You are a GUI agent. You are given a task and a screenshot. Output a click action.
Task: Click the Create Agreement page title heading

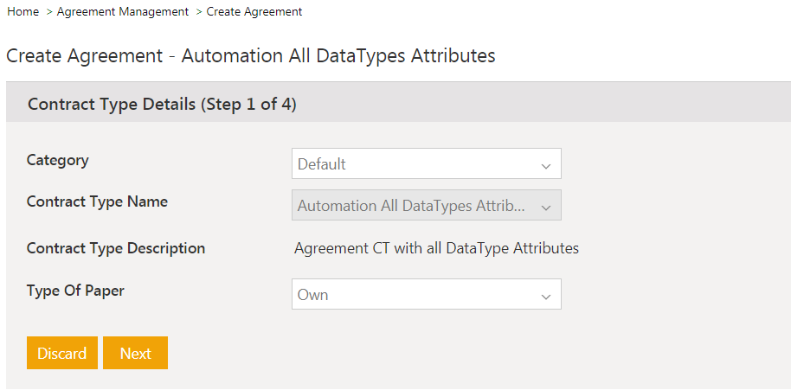coord(251,56)
